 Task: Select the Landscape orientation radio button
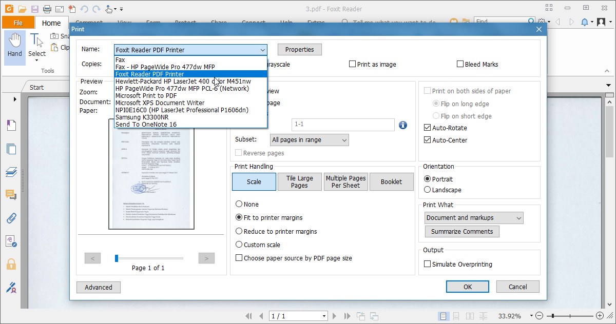coord(428,190)
